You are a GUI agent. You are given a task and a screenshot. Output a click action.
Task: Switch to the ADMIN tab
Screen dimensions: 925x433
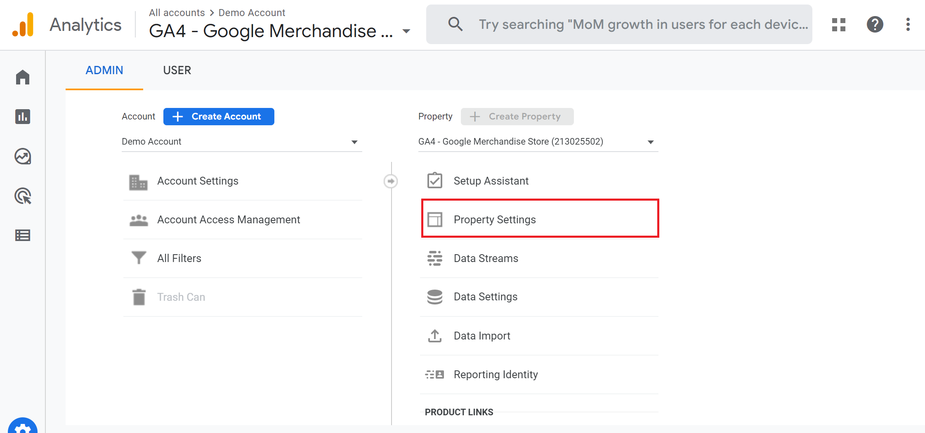104,70
